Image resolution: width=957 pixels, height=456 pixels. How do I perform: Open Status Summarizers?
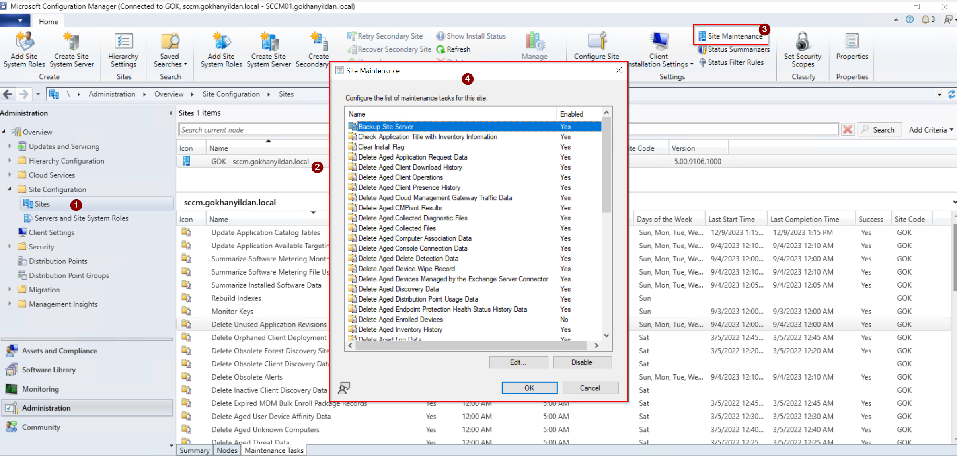(x=734, y=49)
